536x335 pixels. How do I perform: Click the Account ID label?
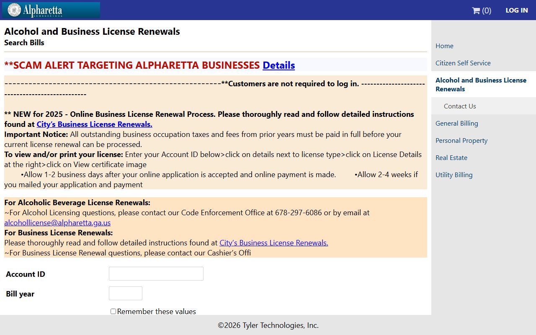[x=26, y=274]
